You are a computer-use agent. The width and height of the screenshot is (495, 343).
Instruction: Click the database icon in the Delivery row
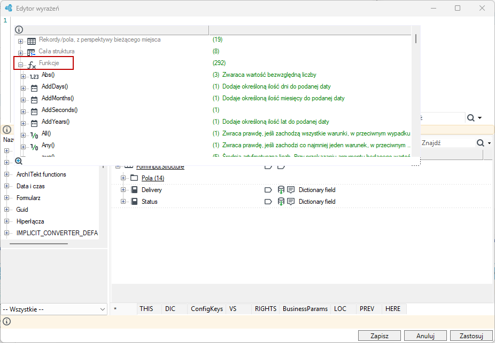[x=281, y=190]
